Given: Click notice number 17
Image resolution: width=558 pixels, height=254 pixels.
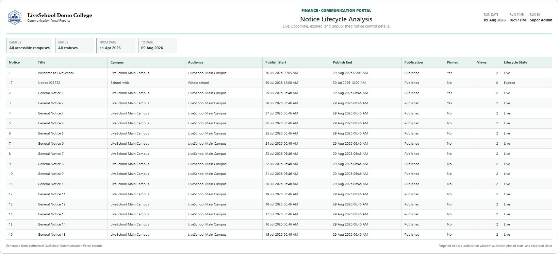Looking at the screenshot, I should click(x=11, y=83).
